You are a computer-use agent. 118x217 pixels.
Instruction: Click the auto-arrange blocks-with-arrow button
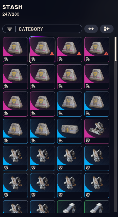coord(107,29)
